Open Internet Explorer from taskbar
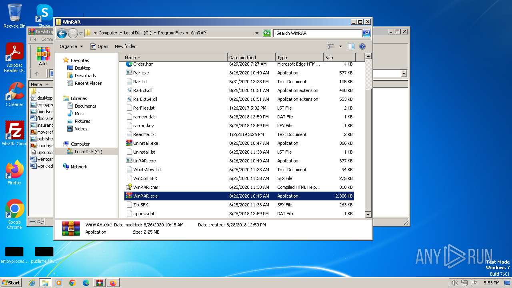Viewport: 512px width, 288px height. [x=32, y=283]
